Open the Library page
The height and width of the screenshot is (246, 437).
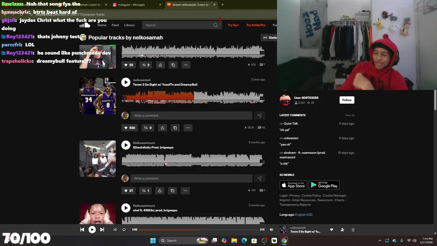(129, 25)
